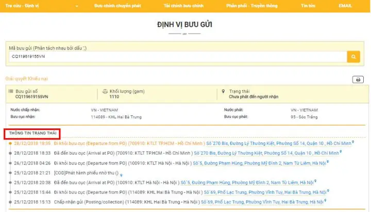This screenshot has height=212, width=371.
Task: Click map pin after 28/12/2018 18:35 address
Action: point(353,142)
